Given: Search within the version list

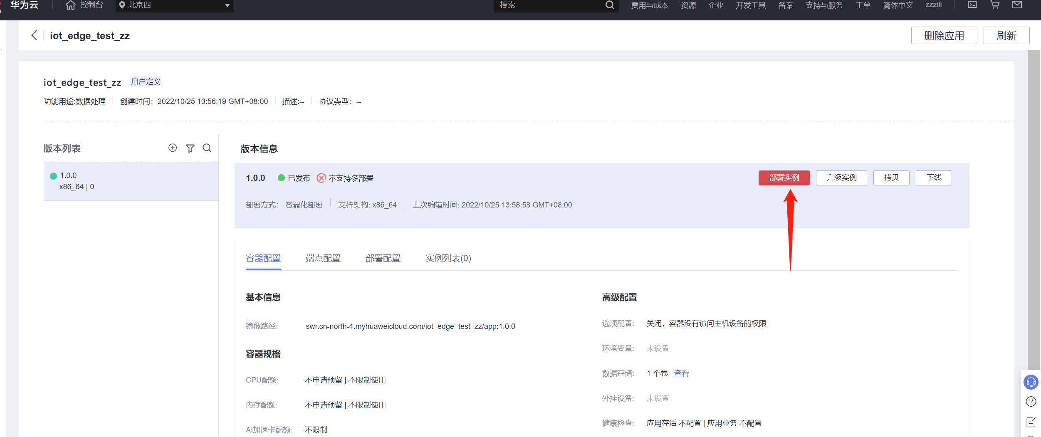Looking at the screenshot, I should [x=207, y=148].
